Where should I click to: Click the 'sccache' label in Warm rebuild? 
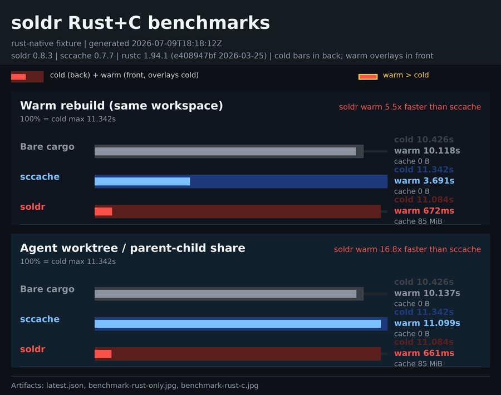click(x=40, y=176)
